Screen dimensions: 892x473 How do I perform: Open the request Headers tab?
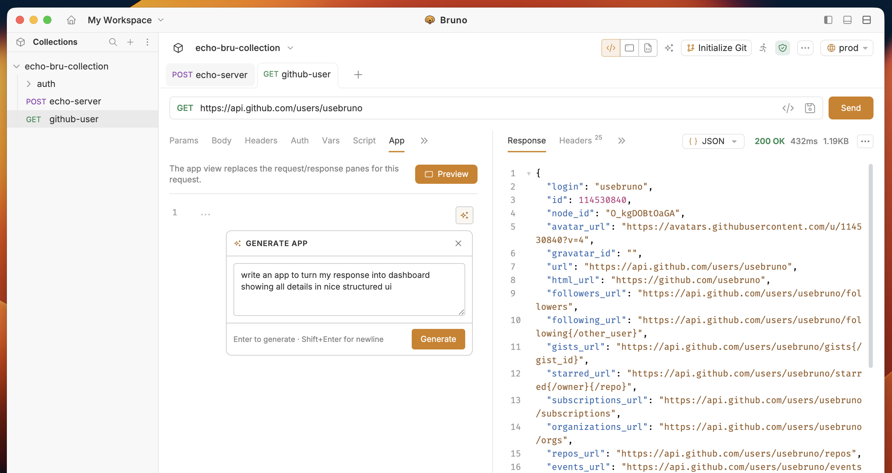[261, 141]
